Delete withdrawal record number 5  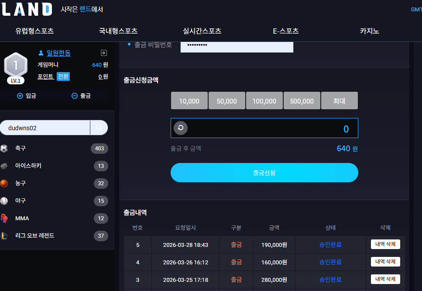[385, 244]
